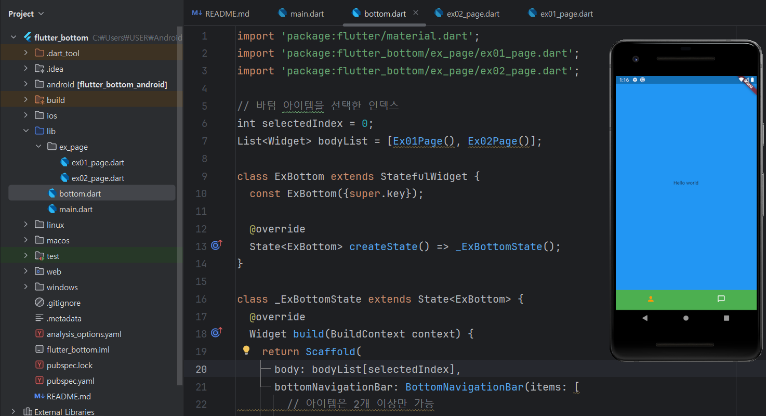Expand the web folder chevron
The height and width of the screenshot is (416, 766).
pyautogui.click(x=26, y=271)
